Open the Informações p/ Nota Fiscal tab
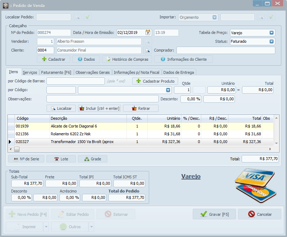The height and width of the screenshot is (237, 287). 136,72
